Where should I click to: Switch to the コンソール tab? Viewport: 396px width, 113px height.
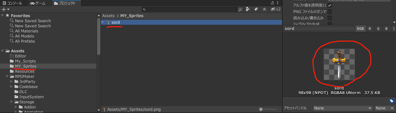12,3
